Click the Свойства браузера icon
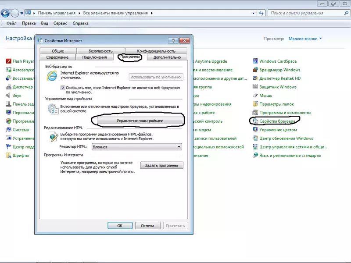351x263 pixels. pyautogui.click(x=255, y=121)
